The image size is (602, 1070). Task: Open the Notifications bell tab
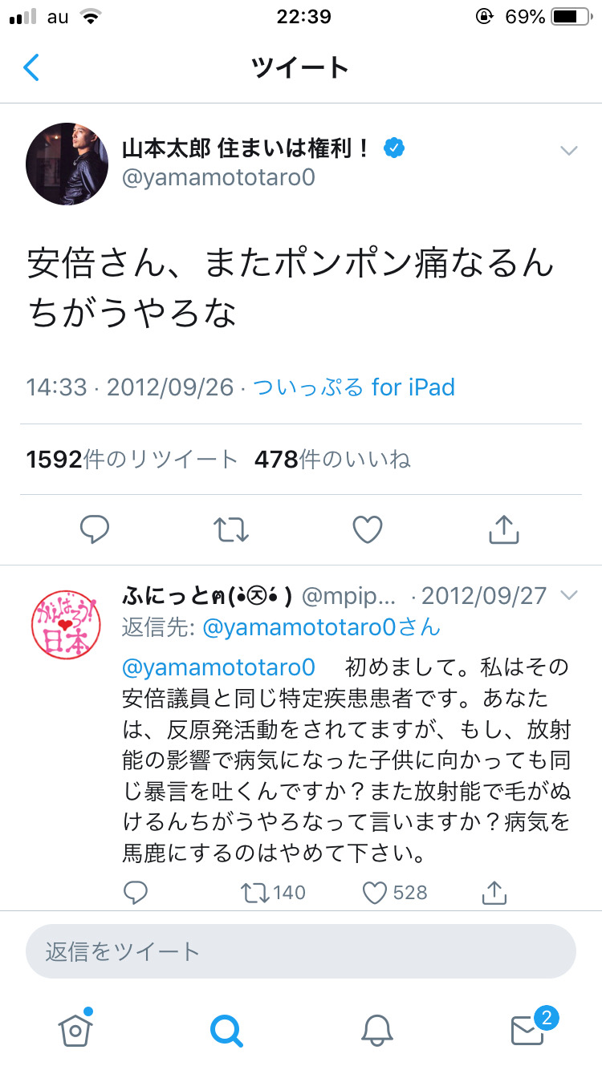click(376, 1030)
